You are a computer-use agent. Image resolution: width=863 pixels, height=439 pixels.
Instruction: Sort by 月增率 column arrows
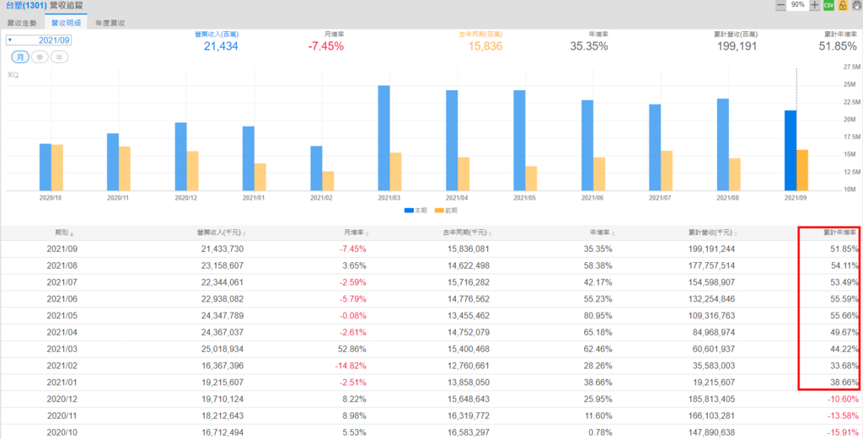click(367, 233)
